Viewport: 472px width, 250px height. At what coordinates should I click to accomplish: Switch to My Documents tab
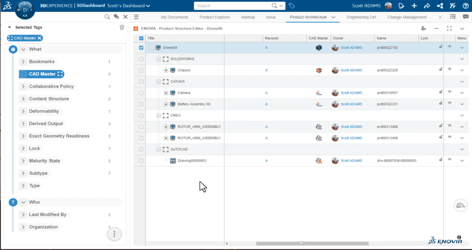(175, 17)
